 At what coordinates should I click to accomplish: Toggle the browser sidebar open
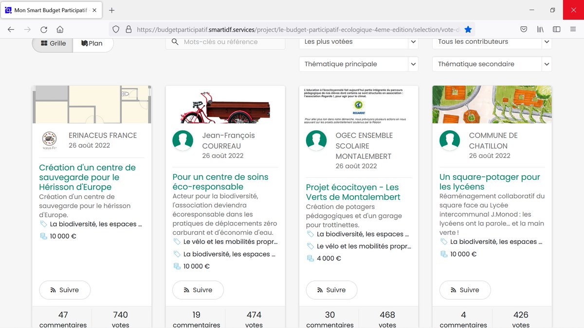tap(556, 29)
